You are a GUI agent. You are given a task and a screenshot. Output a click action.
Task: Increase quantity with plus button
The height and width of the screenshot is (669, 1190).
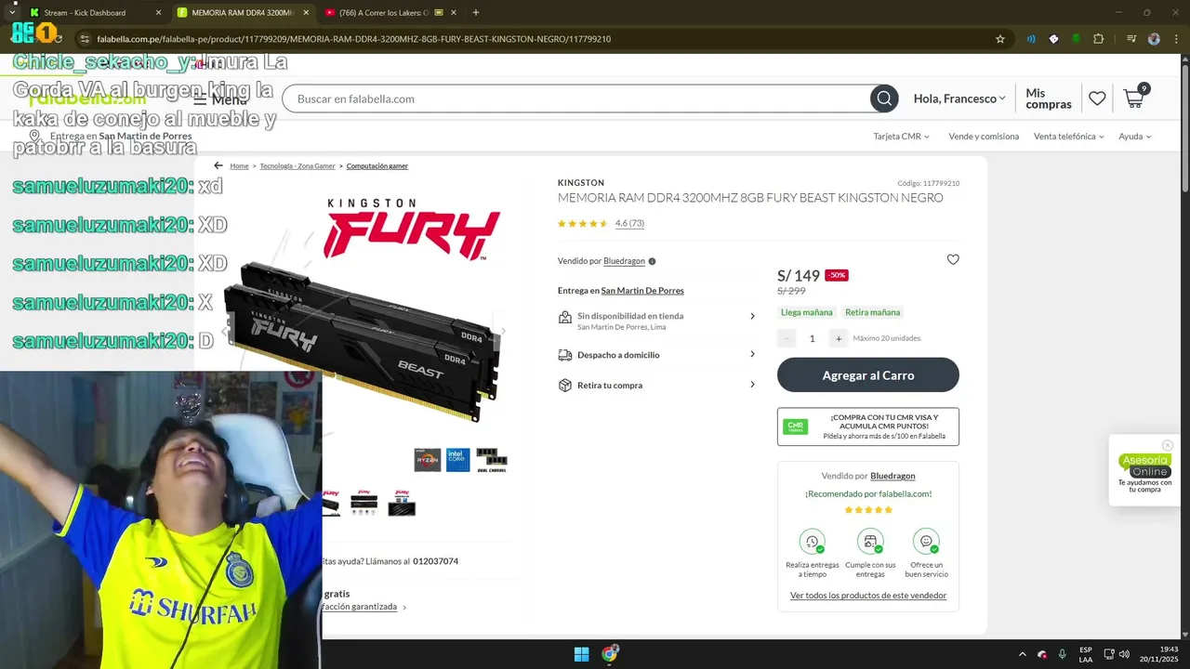838,338
